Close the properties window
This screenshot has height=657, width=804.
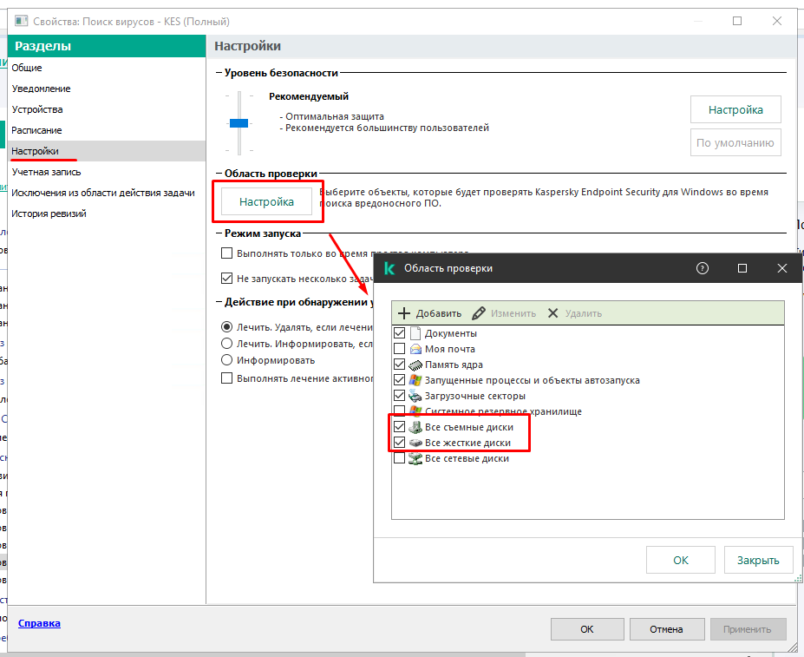click(x=777, y=21)
